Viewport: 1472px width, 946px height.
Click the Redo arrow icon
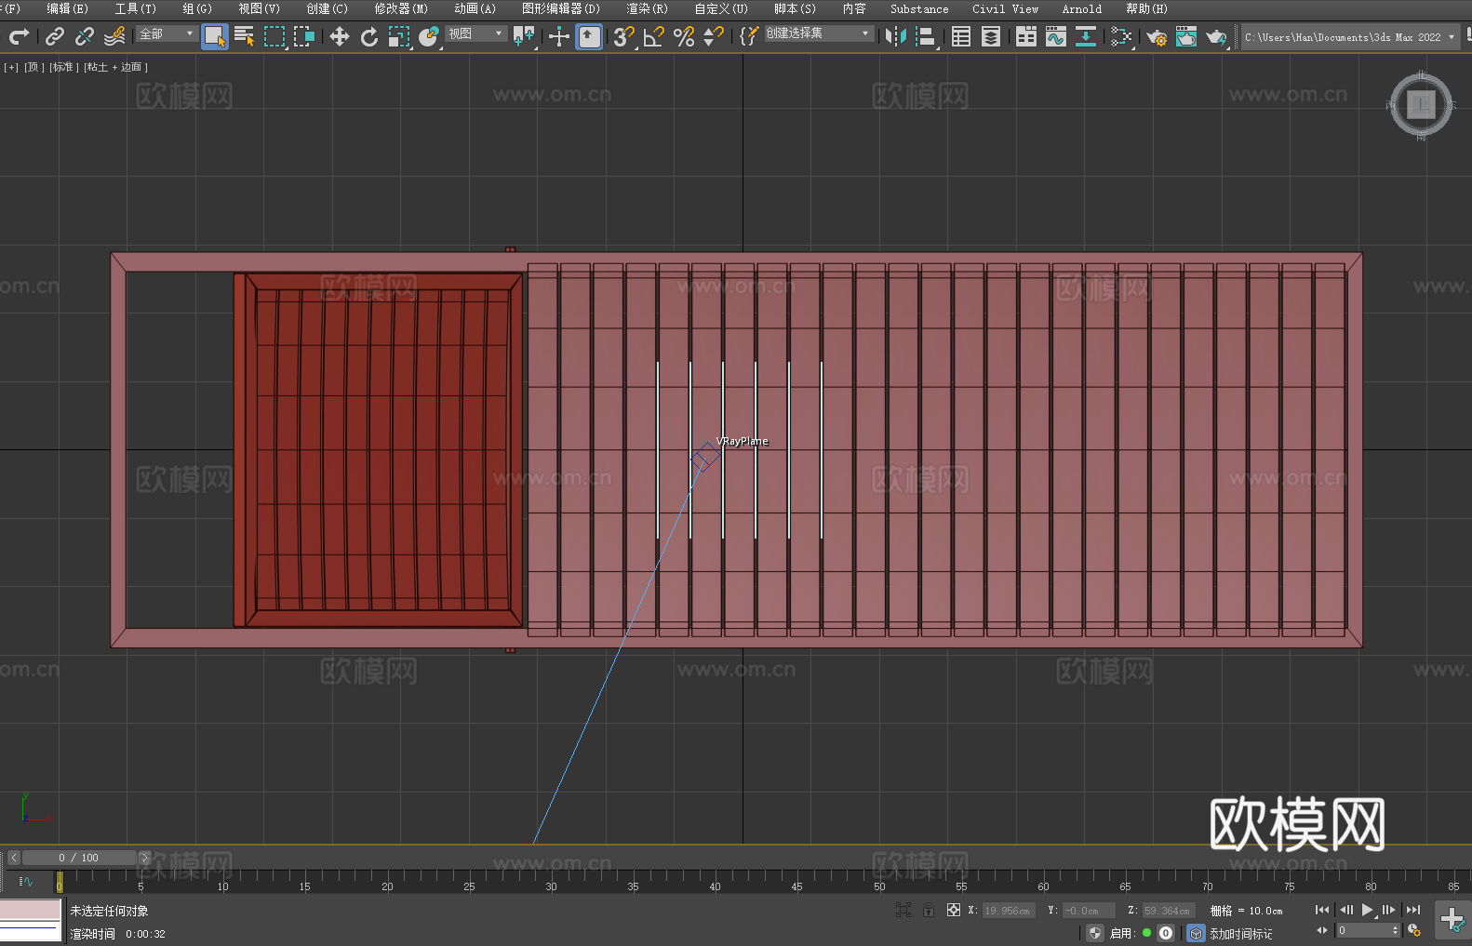tap(19, 36)
